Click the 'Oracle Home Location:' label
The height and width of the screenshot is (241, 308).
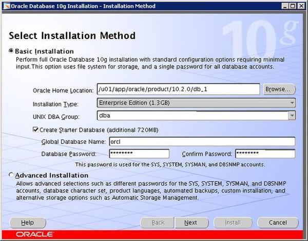(63, 90)
